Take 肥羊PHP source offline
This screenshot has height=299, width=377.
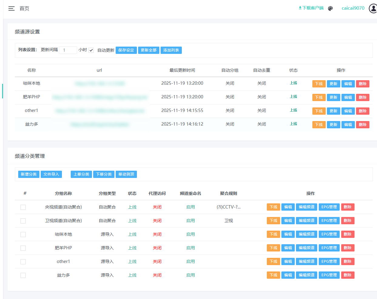319,97
